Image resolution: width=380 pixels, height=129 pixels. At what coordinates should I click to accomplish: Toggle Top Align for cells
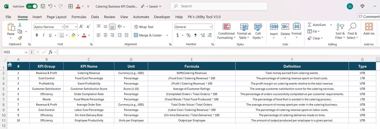[99, 27]
